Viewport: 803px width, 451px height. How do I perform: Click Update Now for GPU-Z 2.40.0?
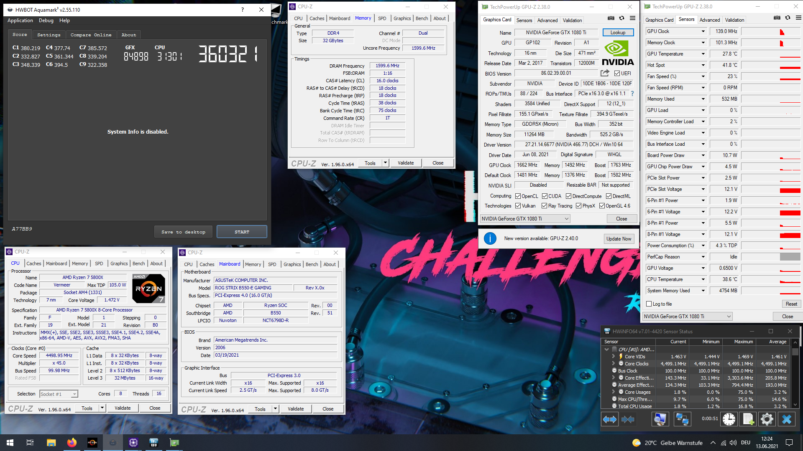pyautogui.click(x=619, y=239)
